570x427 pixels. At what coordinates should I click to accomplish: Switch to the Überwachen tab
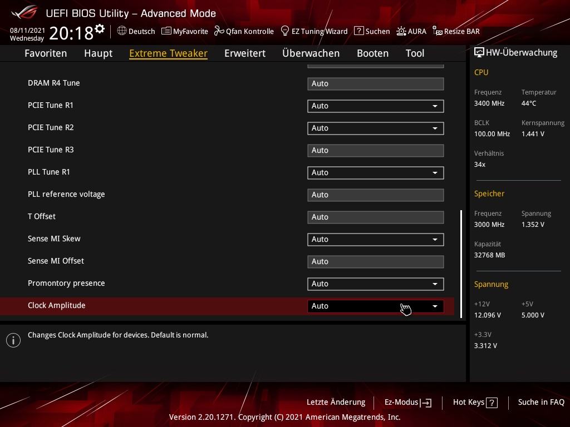311,53
